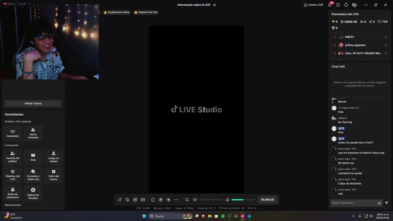Open the taskbar clock 08:21 p. m.
The height and width of the screenshot is (221, 393).
point(383,216)
